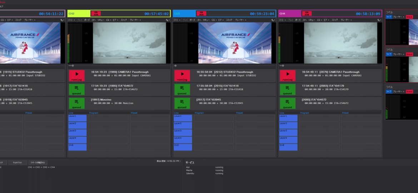The image size is (418, 193).
Task: Click ポーズ in the CH4 toolbar
Action: coord(298,20)
